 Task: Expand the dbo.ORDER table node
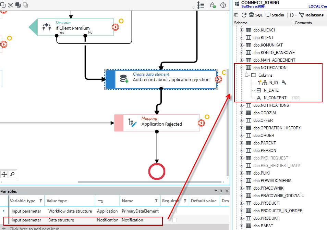[x=241, y=136]
